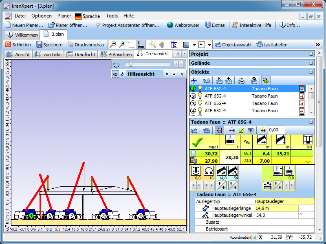Click the Hauptauslegerlänge value field

[276, 208]
